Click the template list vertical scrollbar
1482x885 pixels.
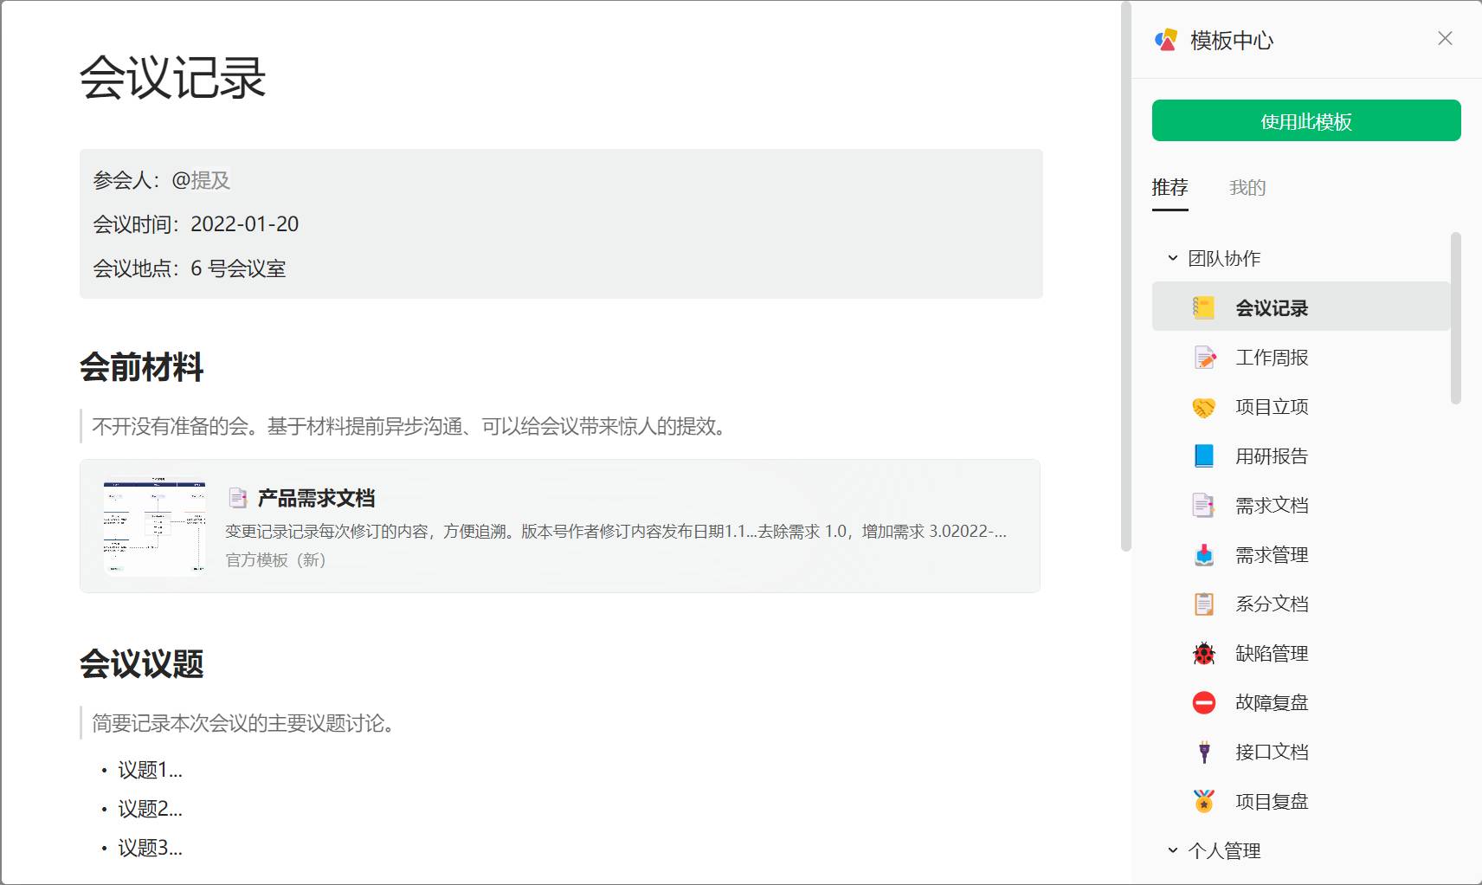tap(1455, 318)
